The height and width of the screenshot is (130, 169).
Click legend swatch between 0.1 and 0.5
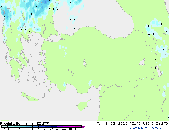pyautogui.click(x=5, y=127)
